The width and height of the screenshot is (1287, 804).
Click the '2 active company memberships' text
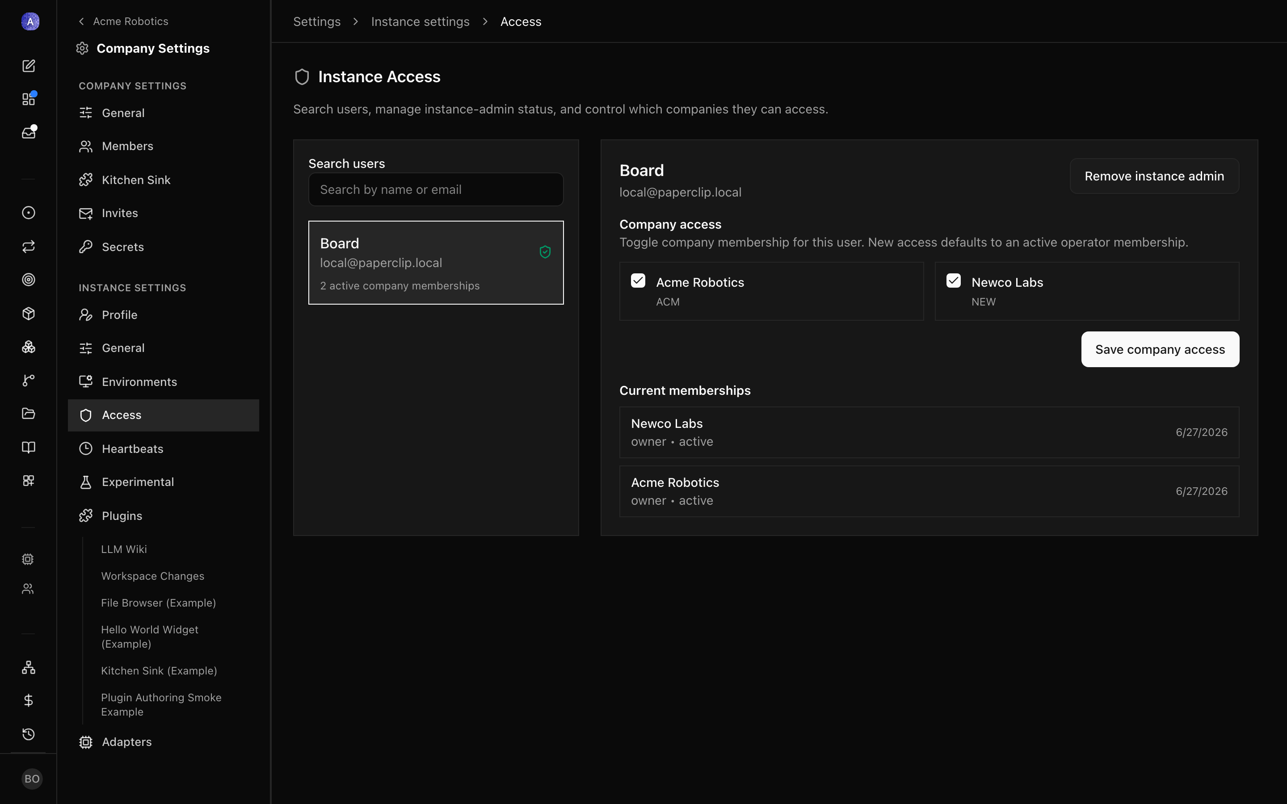click(x=400, y=286)
